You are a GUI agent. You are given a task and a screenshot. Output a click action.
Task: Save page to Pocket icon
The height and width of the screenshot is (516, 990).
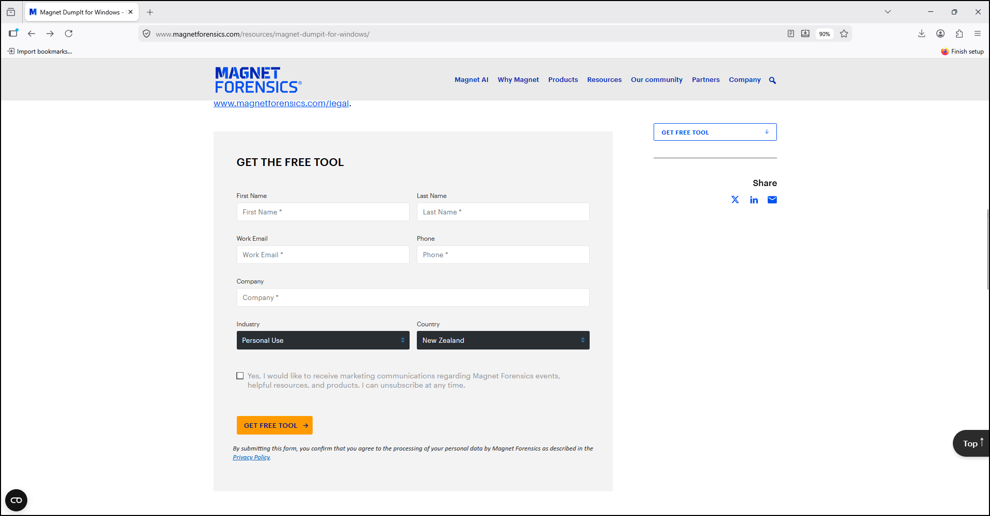(x=805, y=34)
